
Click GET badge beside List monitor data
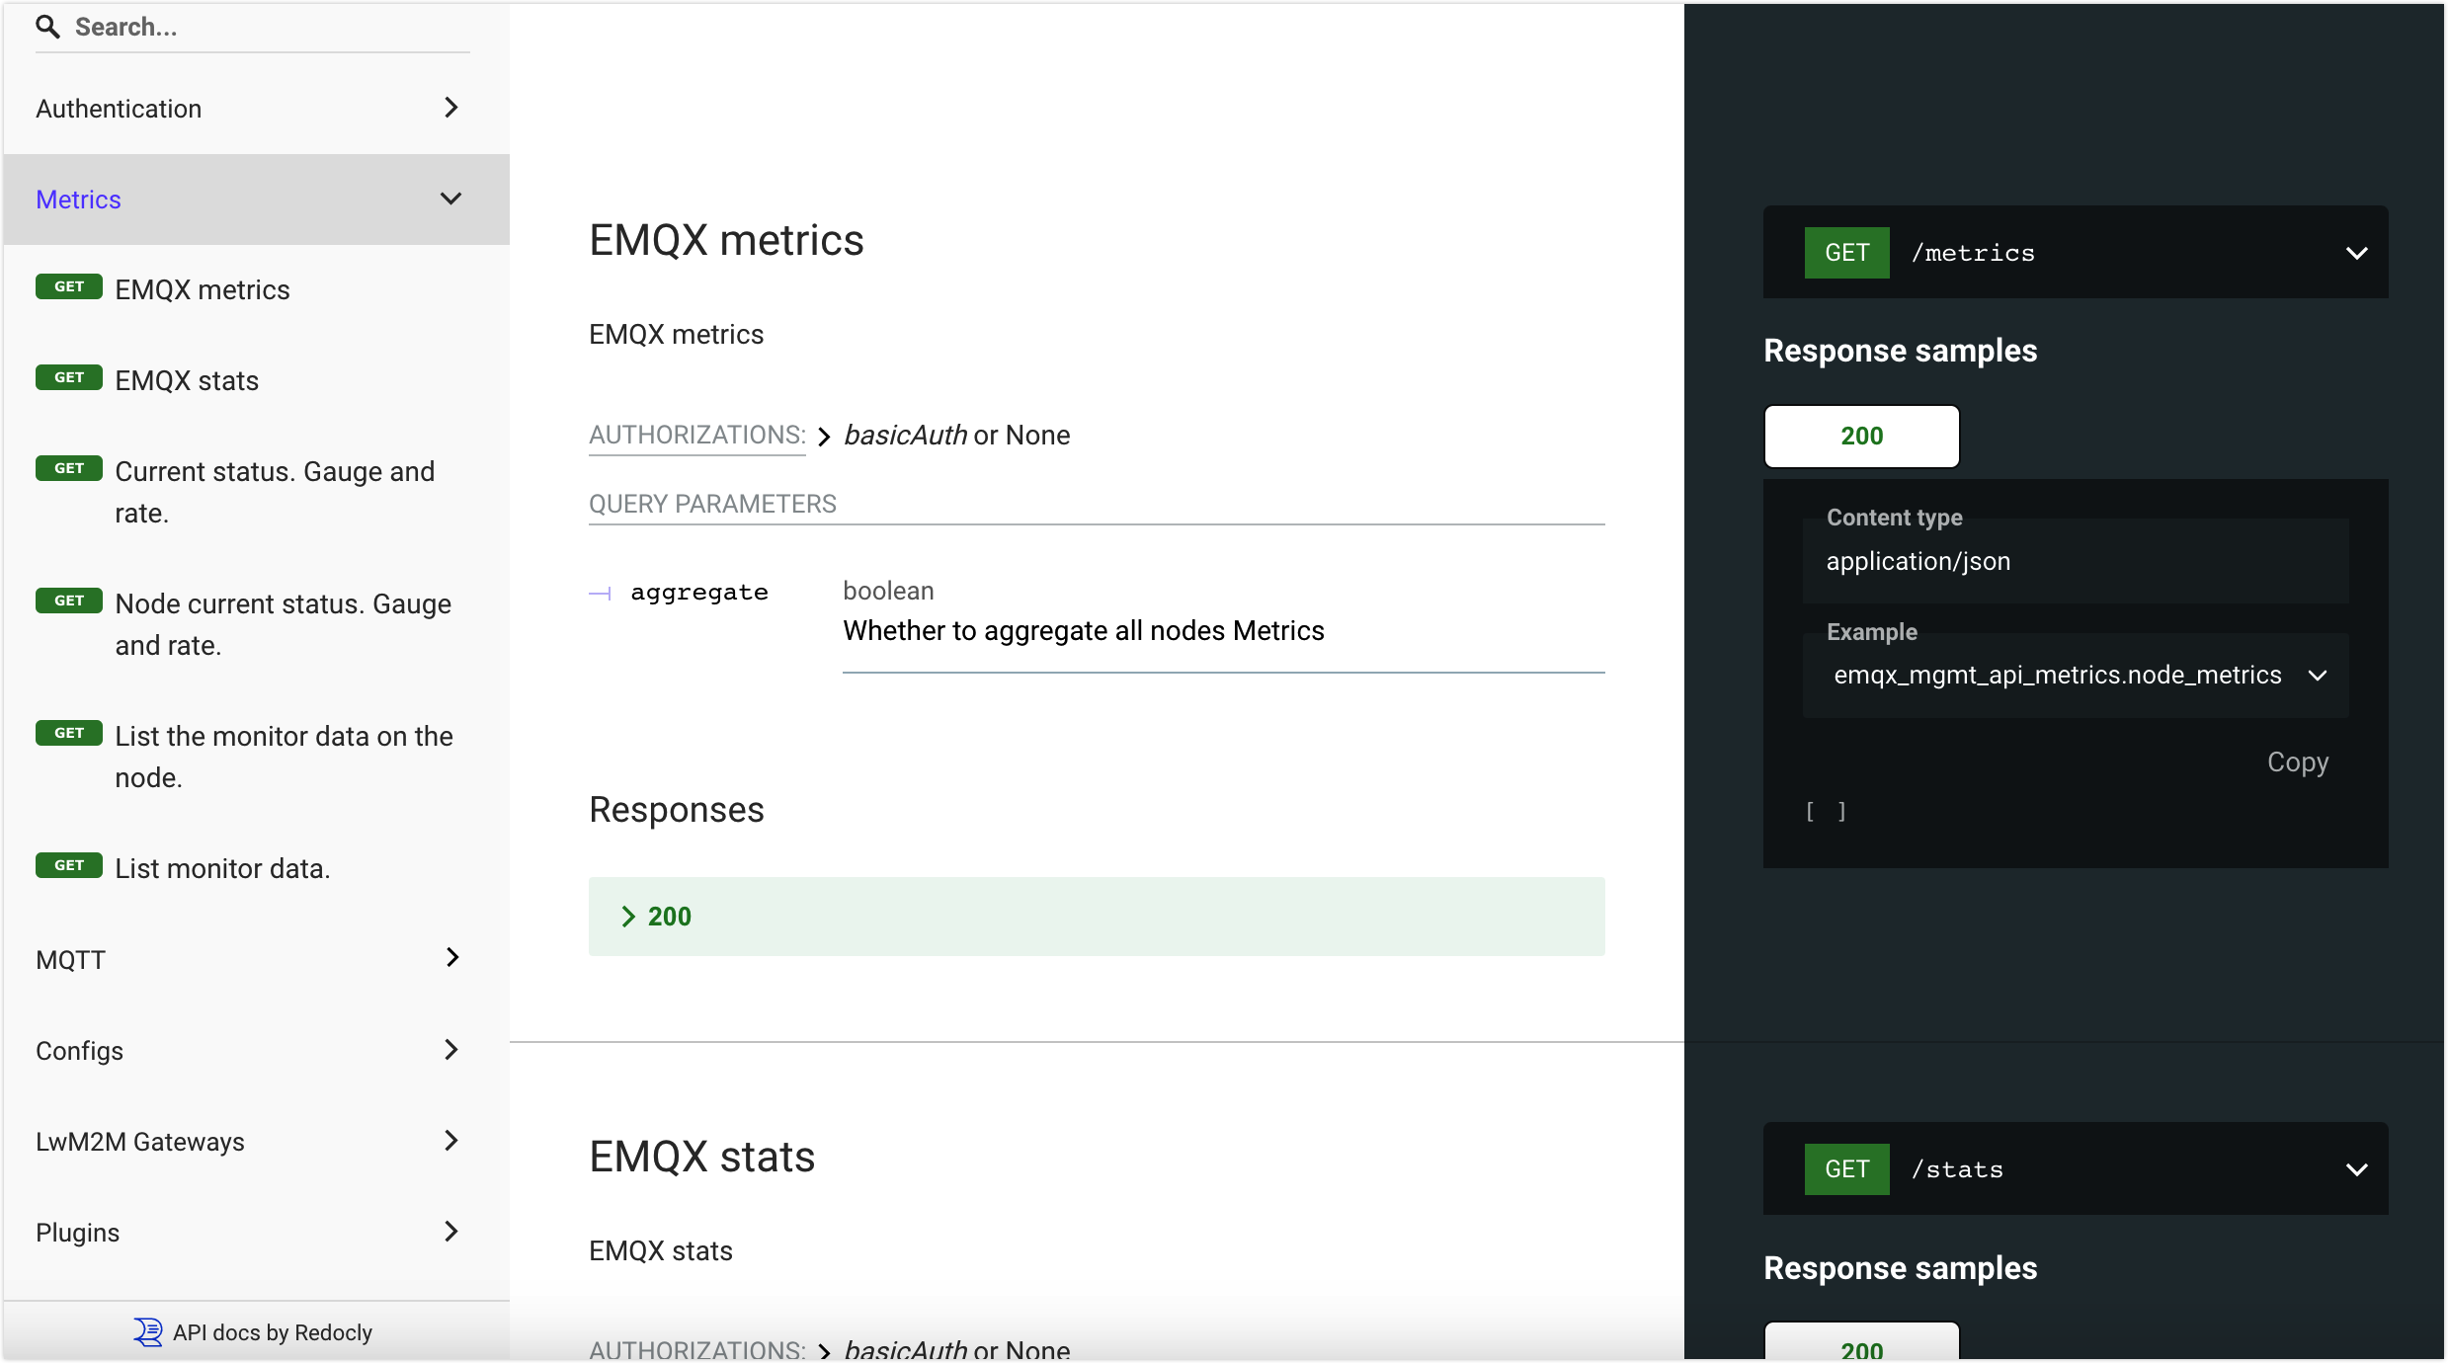pos(69,865)
